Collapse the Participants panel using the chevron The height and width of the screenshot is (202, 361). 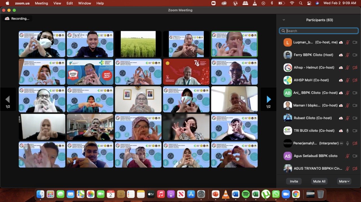click(x=284, y=20)
